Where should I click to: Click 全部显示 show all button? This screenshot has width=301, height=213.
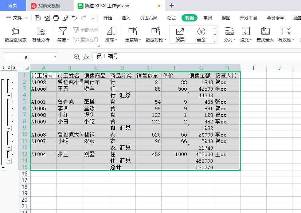[x=86, y=30]
